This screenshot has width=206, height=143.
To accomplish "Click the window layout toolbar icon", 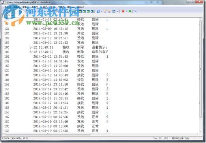I will click(114, 11).
